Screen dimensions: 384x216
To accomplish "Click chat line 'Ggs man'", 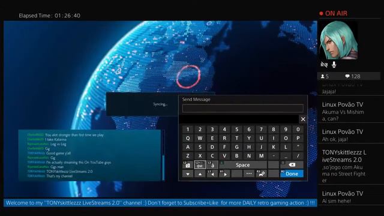I will (x=57, y=167).
